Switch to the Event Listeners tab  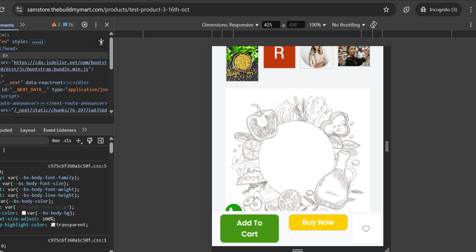coord(60,130)
